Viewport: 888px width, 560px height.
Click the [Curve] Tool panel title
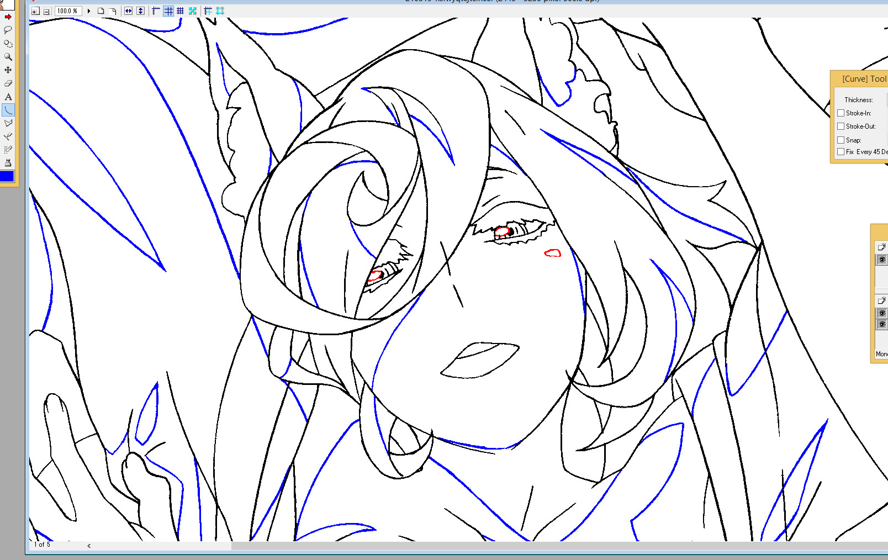pyautogui.click(x=864, y=79)
